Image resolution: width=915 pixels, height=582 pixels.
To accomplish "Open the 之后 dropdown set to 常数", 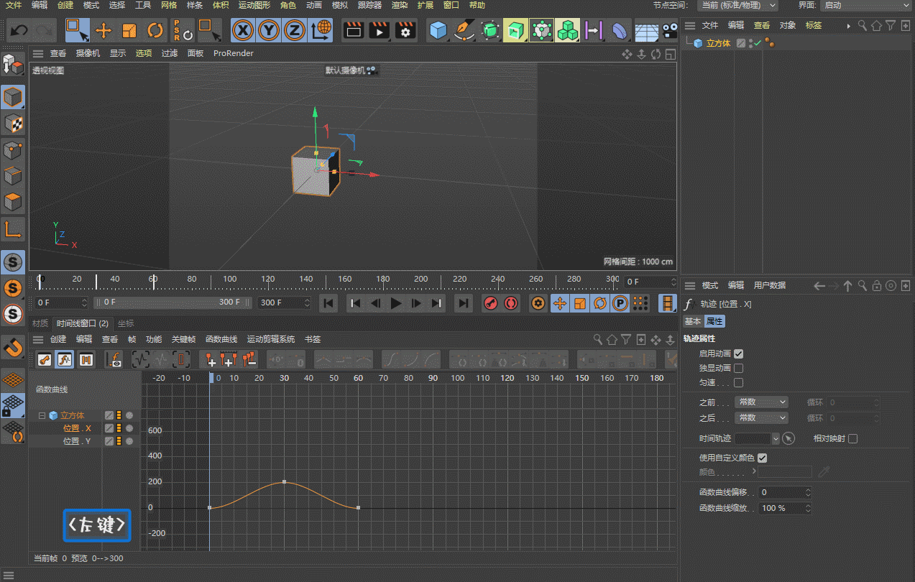I will (x=761, y=417).
